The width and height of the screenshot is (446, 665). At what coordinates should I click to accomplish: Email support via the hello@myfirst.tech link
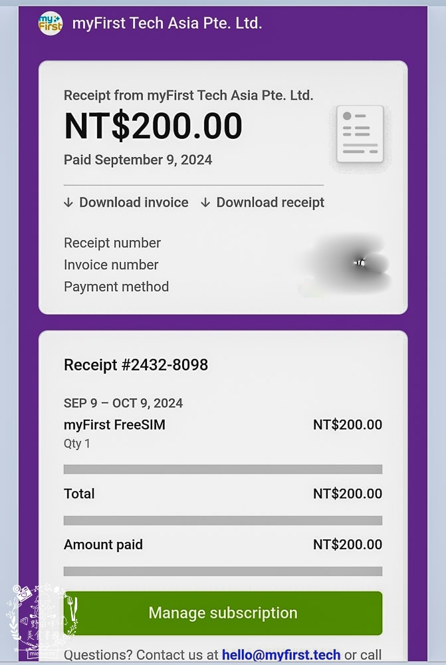click(x=281, y=655)
